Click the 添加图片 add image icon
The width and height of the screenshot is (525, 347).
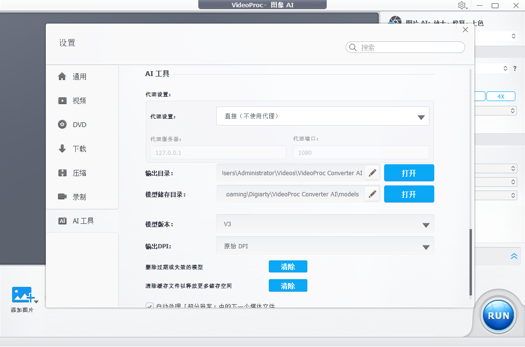coord(22,296)
